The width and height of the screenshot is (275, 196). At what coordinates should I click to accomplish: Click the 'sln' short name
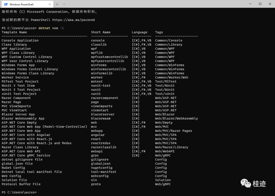94,180
